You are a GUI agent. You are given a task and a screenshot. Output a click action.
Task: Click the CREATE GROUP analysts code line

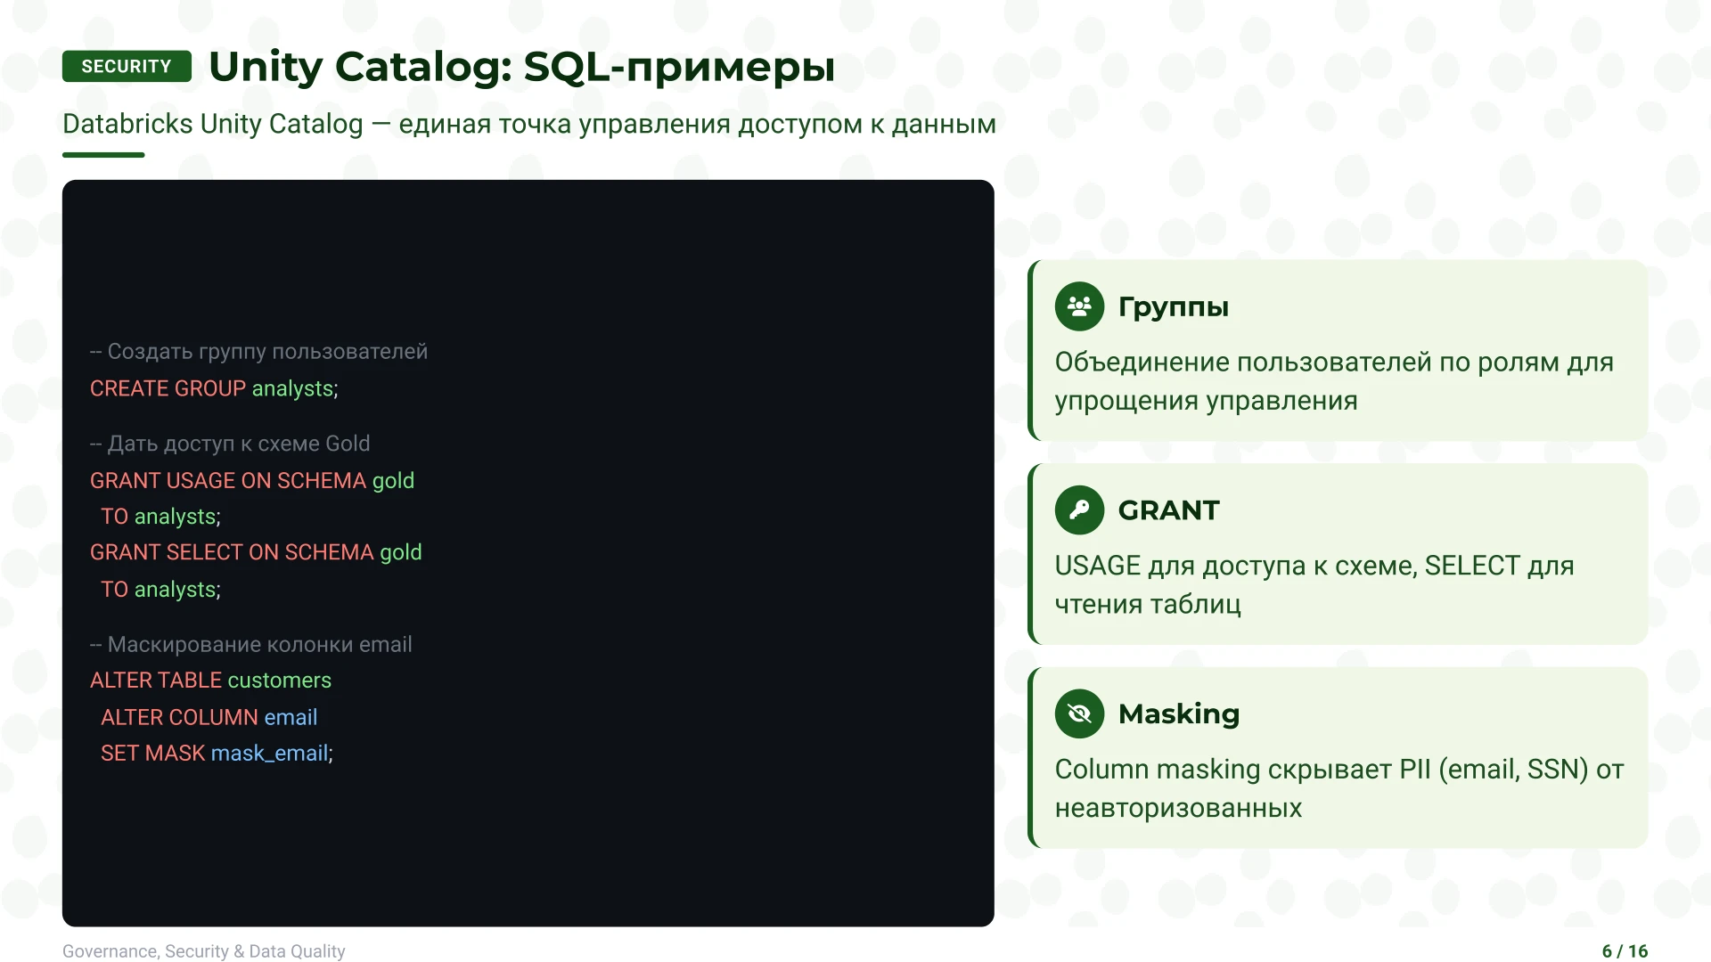pyautogui.click(x=214, y=388)
